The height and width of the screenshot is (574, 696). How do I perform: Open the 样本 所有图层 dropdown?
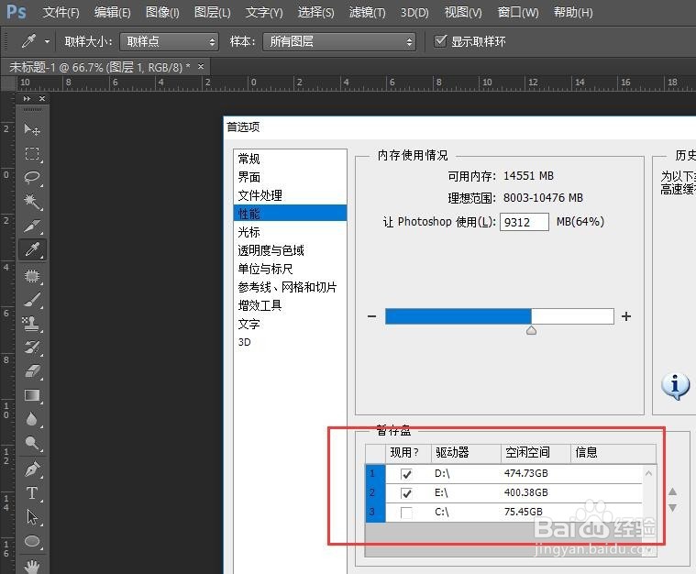[339, 42]
